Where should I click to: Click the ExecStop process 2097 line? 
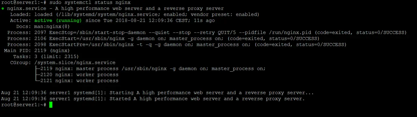point(207,32)
